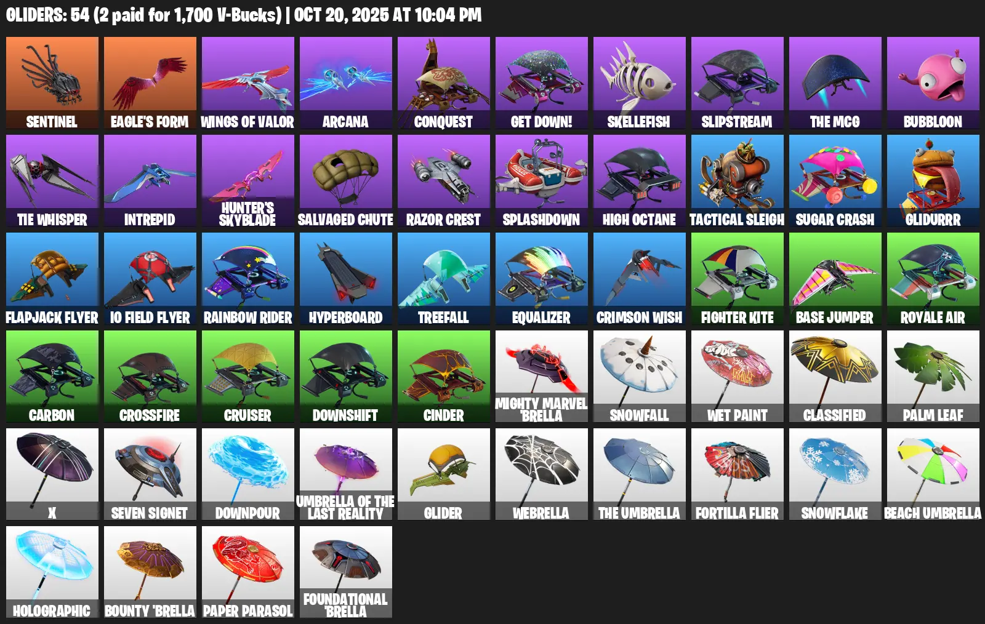Open the Tie Whisper glider
The height and width of the screenshot is (624, 985).
(52, 180)
